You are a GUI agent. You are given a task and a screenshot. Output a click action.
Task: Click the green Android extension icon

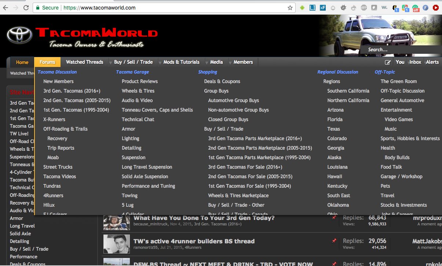302,7
